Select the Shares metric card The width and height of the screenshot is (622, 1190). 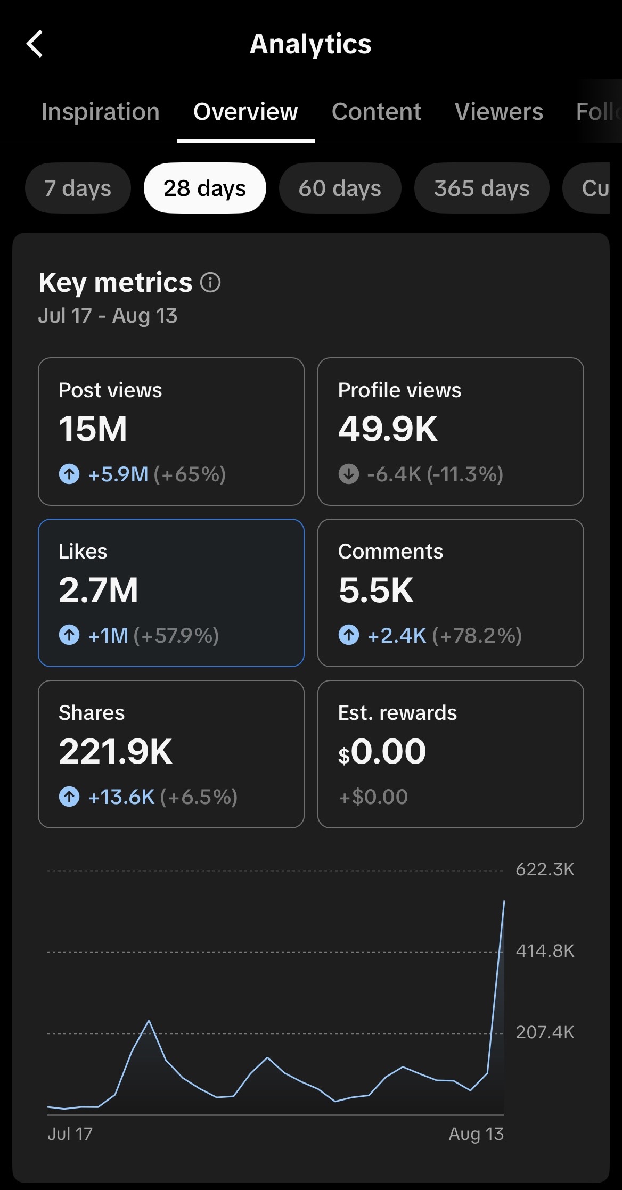(x=171, y=754)
